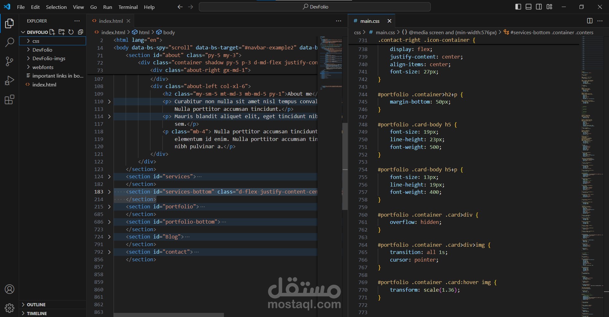Select #services-bottom selector in breadcrumb
Image resolution: width=609 pixels, height=317 pixels.
(549, 32)
